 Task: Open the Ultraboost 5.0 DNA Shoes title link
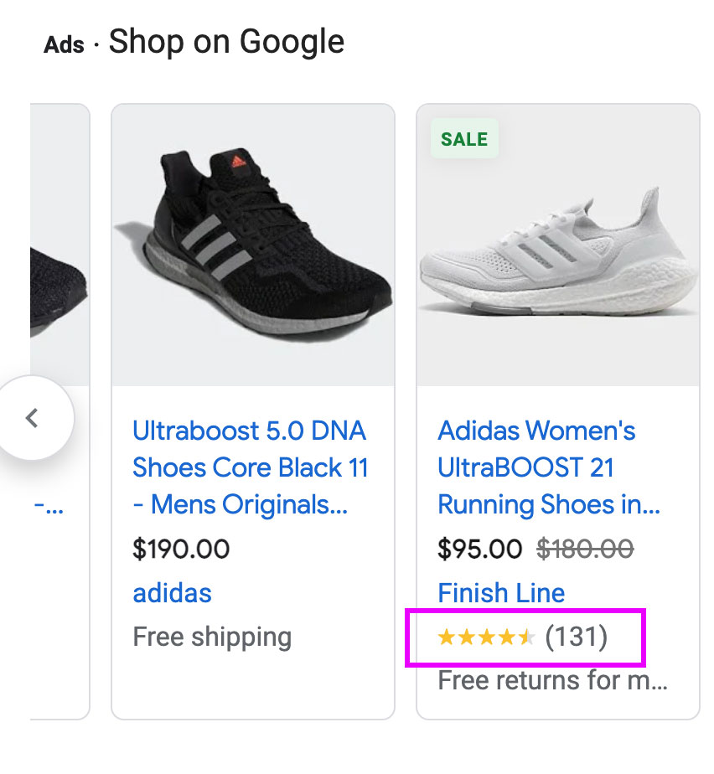tap(250, 468)
